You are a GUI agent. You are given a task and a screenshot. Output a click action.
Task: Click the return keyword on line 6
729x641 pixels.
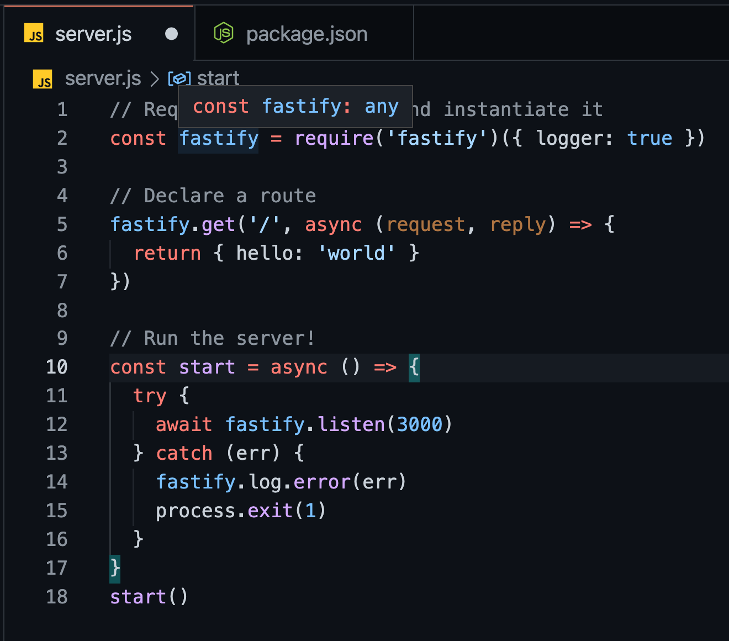[167, 253]
